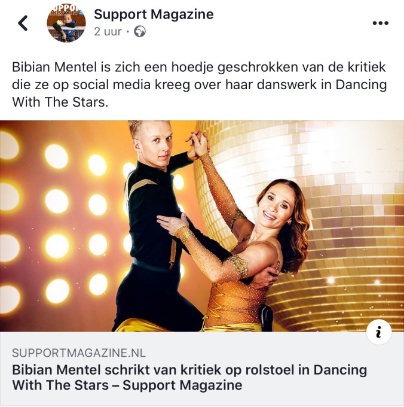Click the post caption starting 'Bibian Mentel is zich'
The image size is (404, 407).
point(199,84)
